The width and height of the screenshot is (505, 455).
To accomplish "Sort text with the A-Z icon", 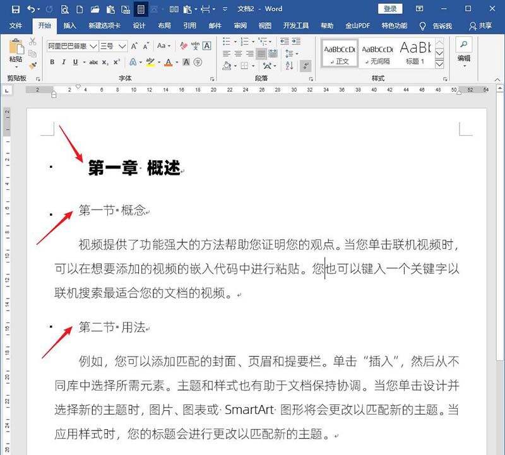I will tap(289, 66).
